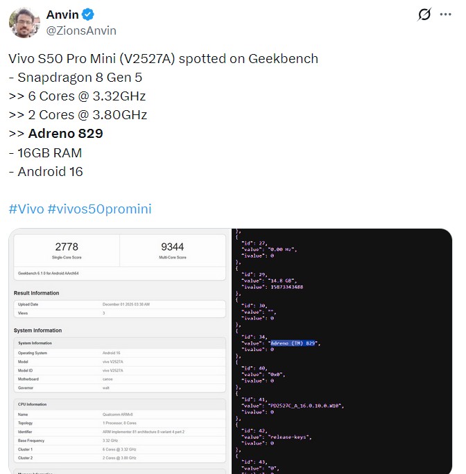This screenshot has width=466, height=474.
Task: Click the PD2527C_A_16.0.10.0.W10 value
Action: coord(307,405)
